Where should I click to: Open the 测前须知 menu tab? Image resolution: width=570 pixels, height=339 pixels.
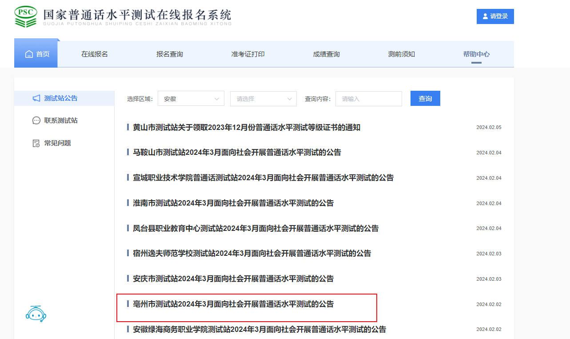click(402, 54)
